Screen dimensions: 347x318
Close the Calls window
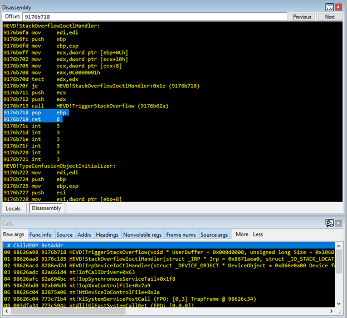pos(339,223)
